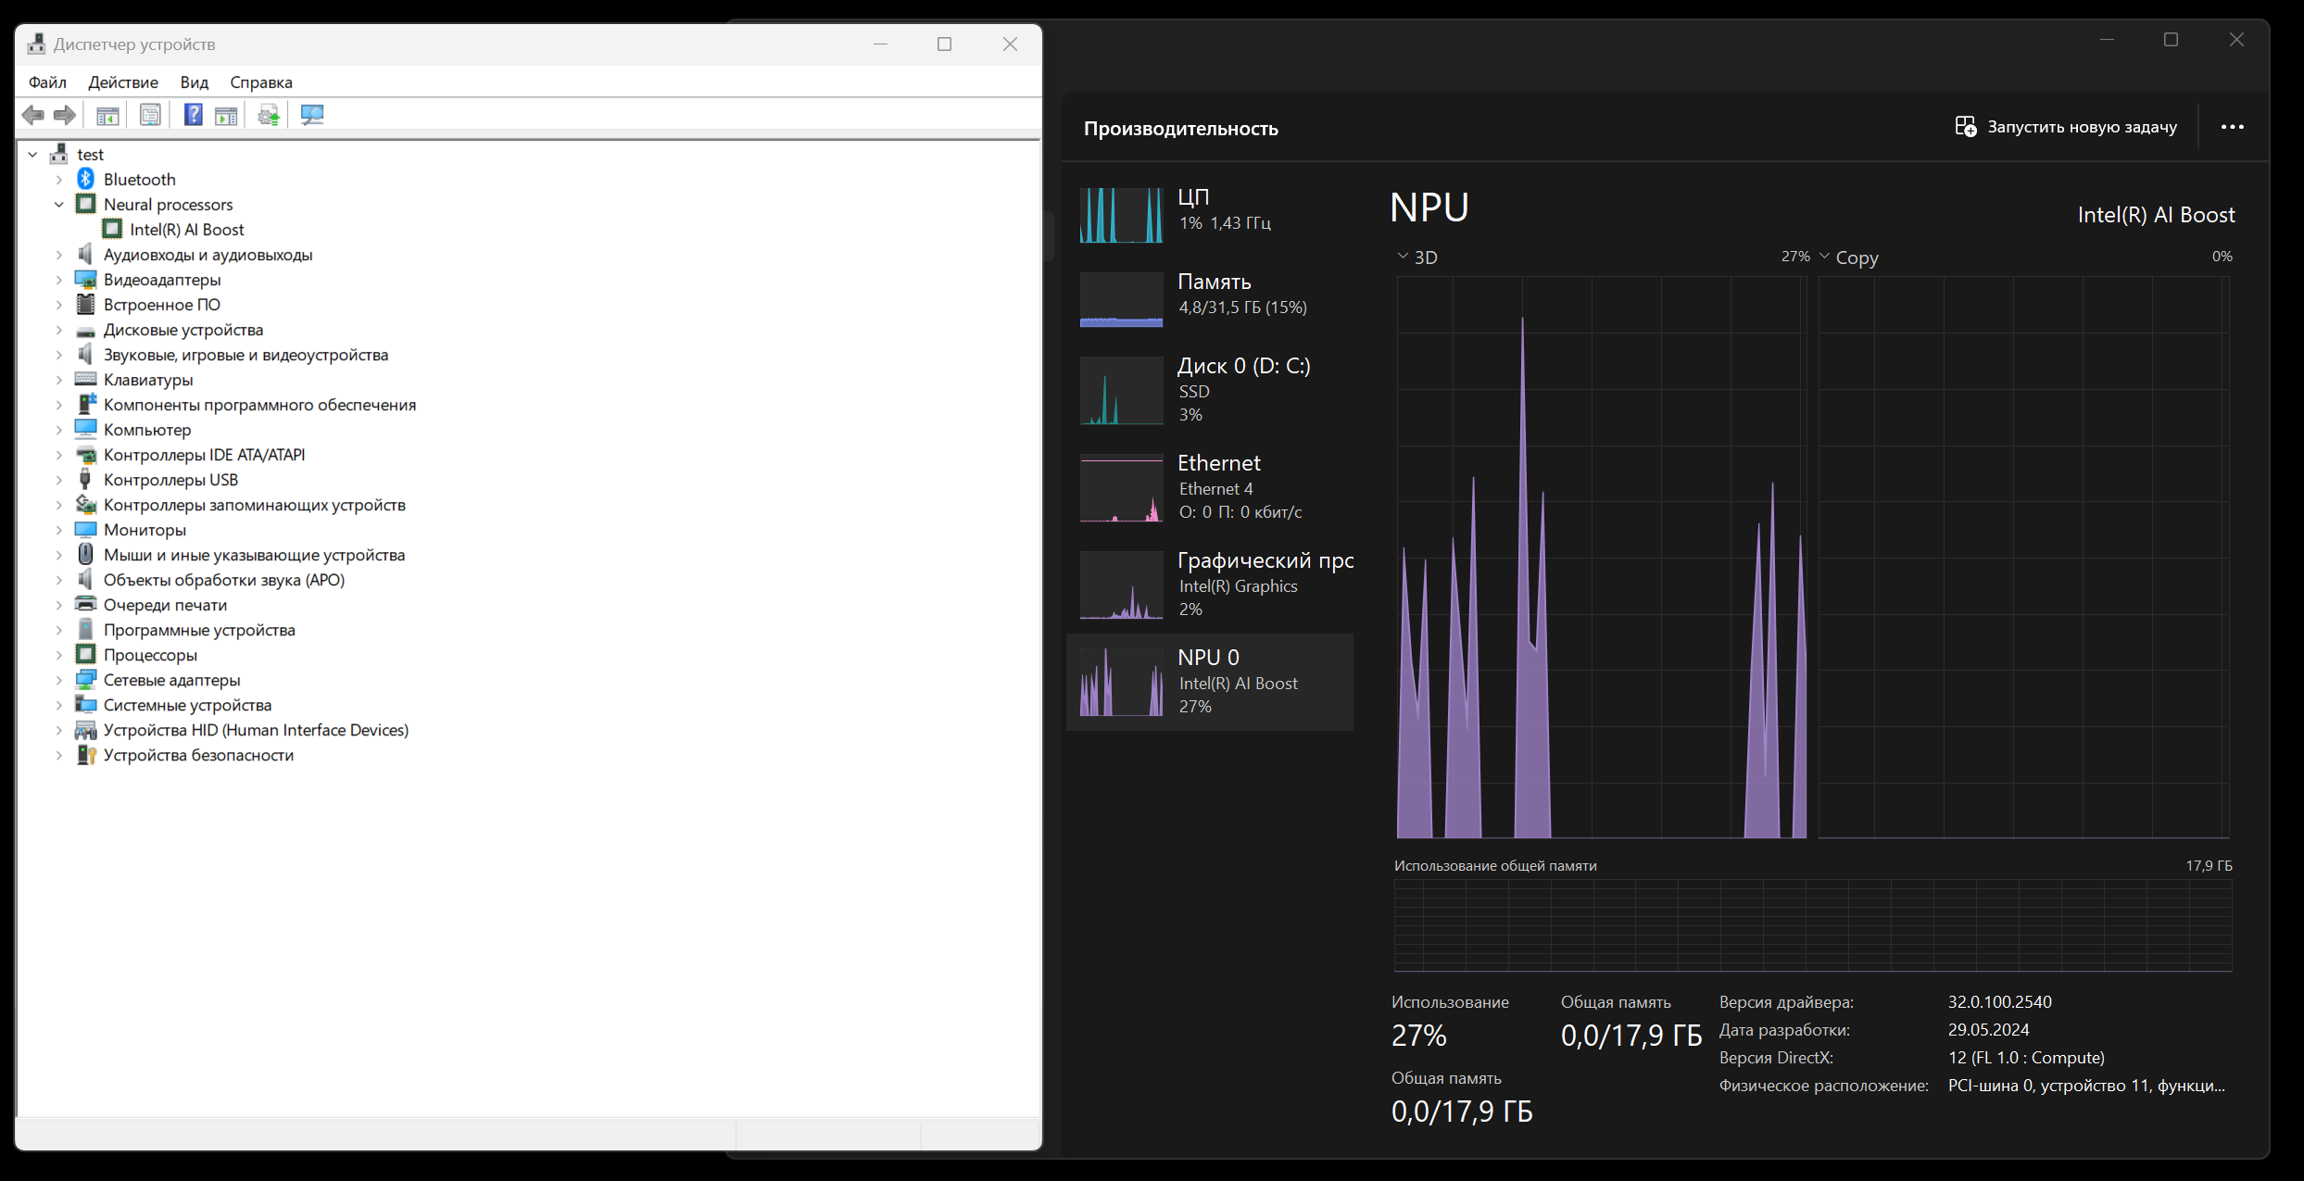This screenshot has width=2304, height=1181.
Task: Open the Справка menu
Action: pyautogui.click(x=260, y=82)
